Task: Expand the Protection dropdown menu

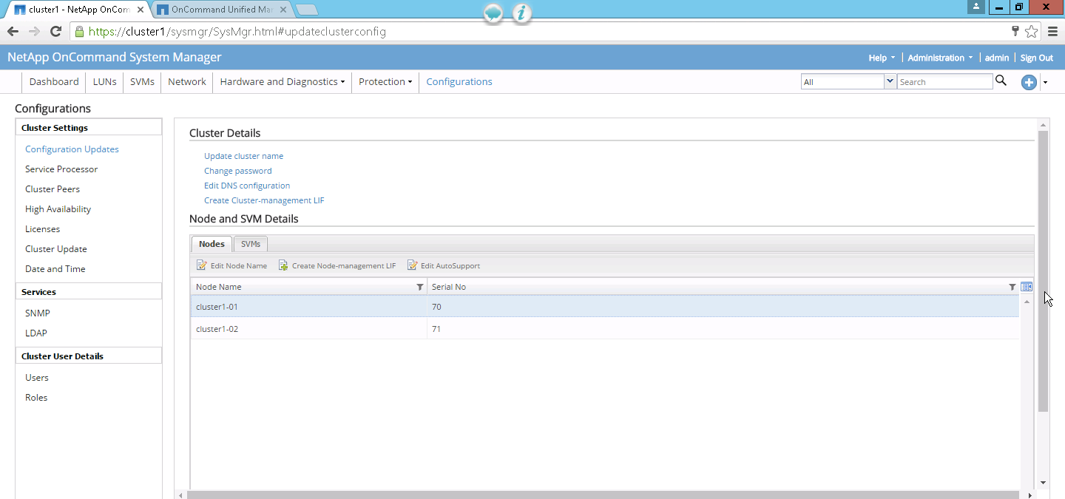Action: [385, 82]
